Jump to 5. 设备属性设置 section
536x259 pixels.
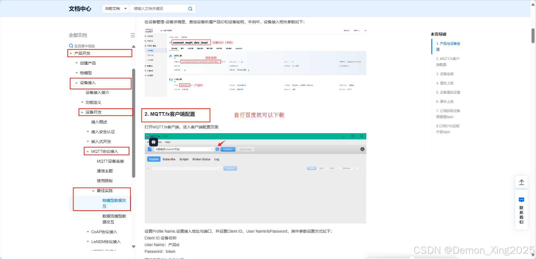click(448, 92)
